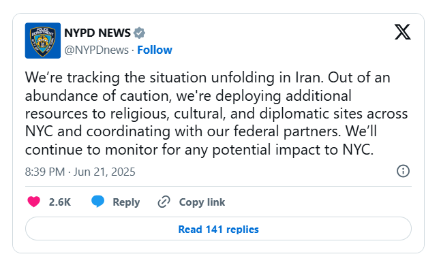The width and height of the screenshot is (441, 267).
Task: Click the info circle icon
Action: pos(403,171)
